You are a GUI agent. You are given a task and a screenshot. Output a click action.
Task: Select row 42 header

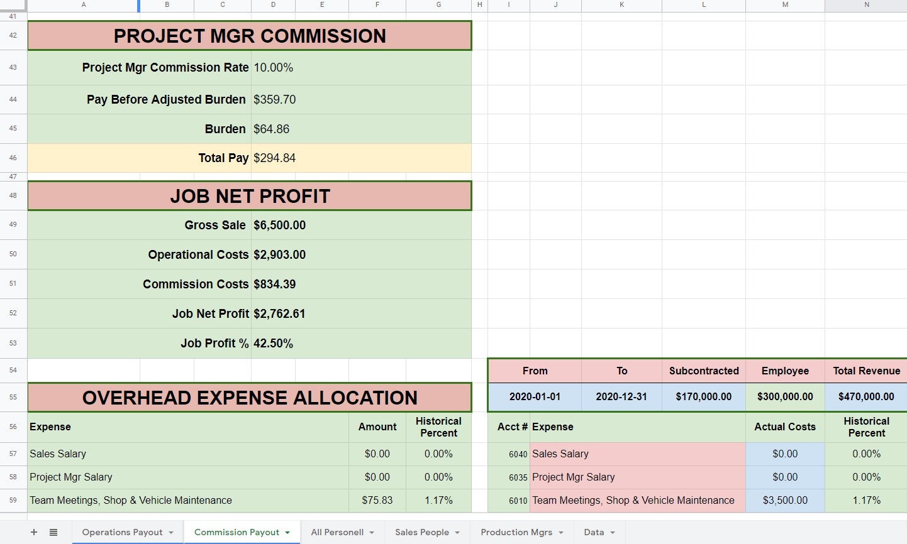[13, 36]
